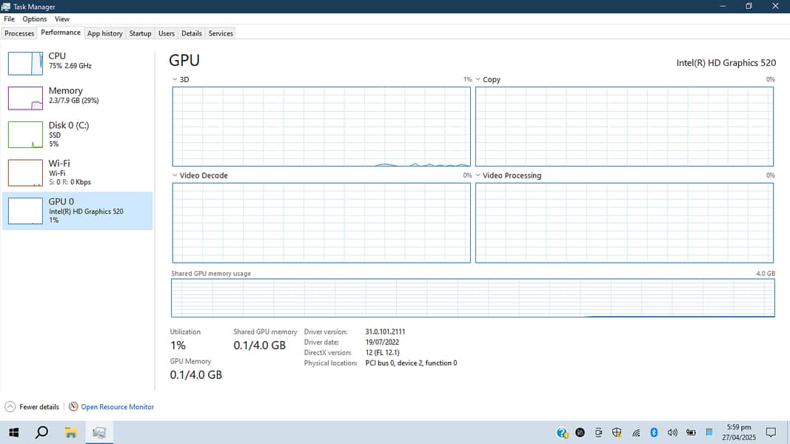The image size is (790, 444).
Task: Click the Task Manager taskbar icon
Action: [x=99, y=432]
